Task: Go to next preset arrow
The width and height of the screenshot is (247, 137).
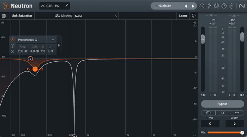Action: click(193, 6)
